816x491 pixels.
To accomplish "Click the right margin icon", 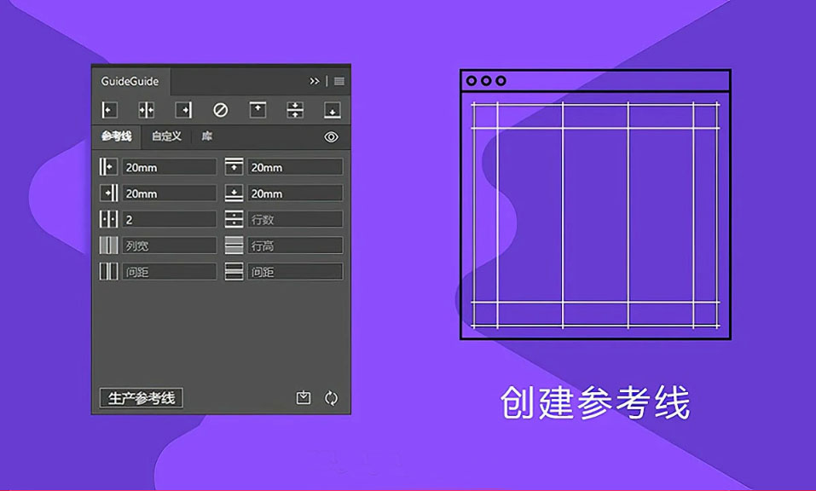I will pos(108,193).
